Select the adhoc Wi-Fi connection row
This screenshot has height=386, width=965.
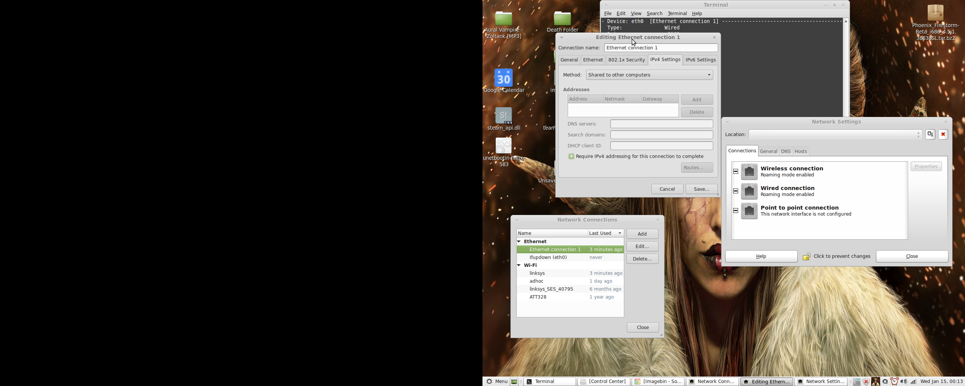pos(570,281)
